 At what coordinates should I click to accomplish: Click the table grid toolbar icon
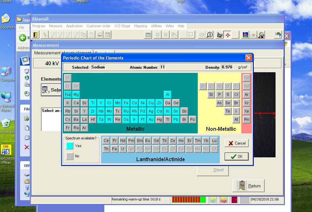[148, 35]
